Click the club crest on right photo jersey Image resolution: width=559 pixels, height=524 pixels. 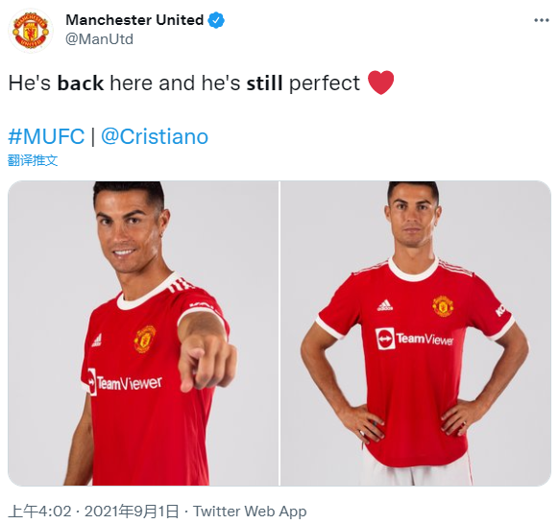[x=443, y=306]
